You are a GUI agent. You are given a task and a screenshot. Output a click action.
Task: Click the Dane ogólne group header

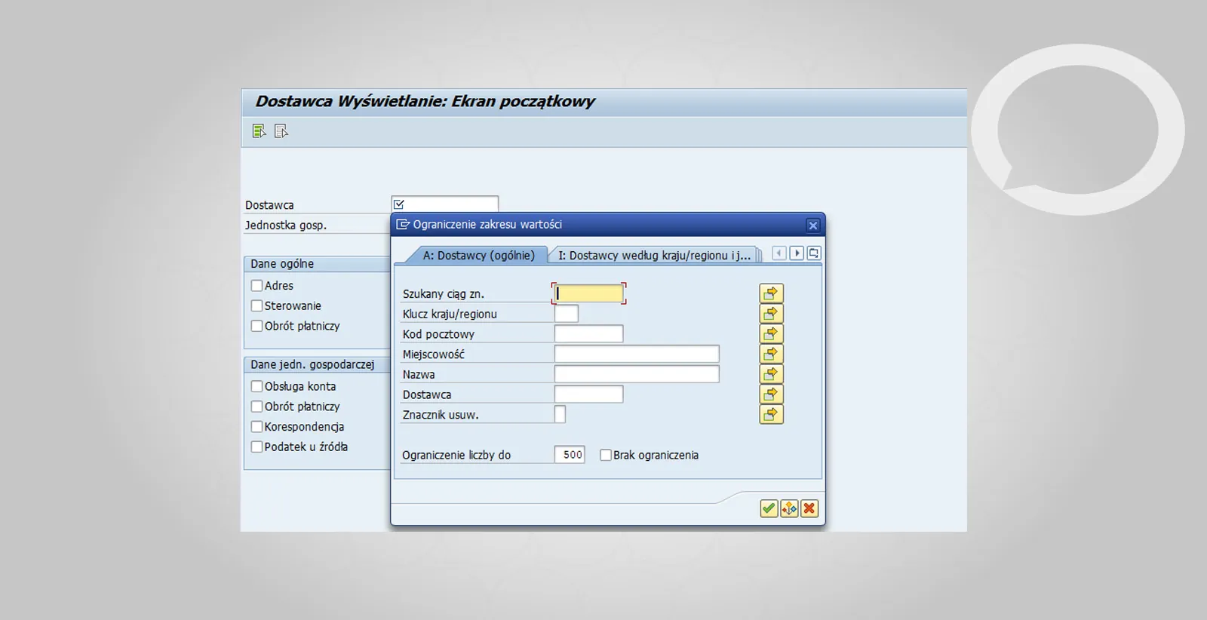tap(317, 264)
